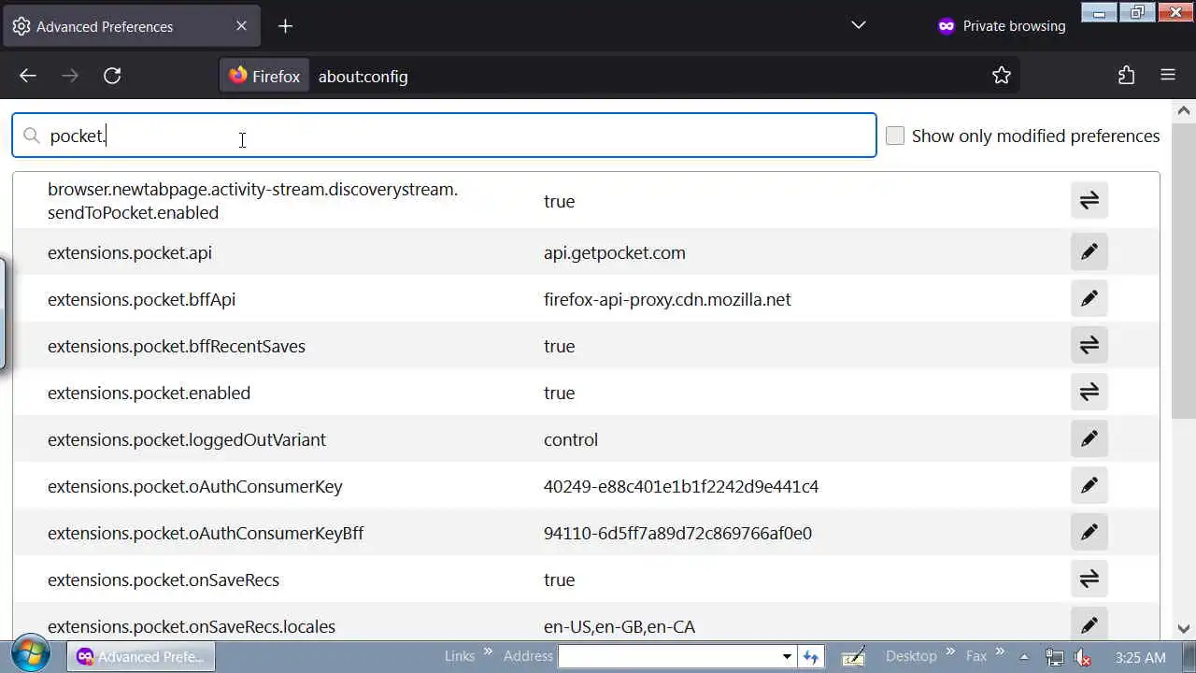Image resolution: width=1196 pixels, height=673 pixels.
Task: Click the 3:25 AM clock
Action: 1141,657
